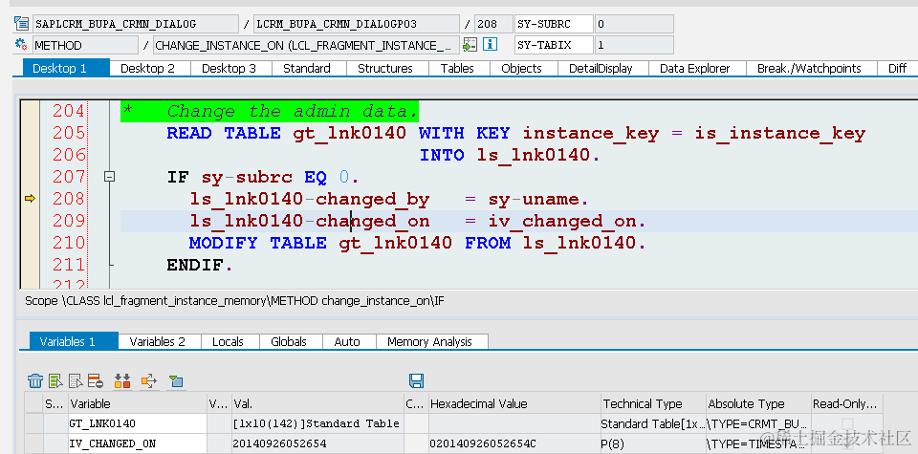This screenshot has height=454, width=918.
Task: Click the LCRM_BUPA_CRMN_DIALOGP03 include field
Action: [357, 24]
